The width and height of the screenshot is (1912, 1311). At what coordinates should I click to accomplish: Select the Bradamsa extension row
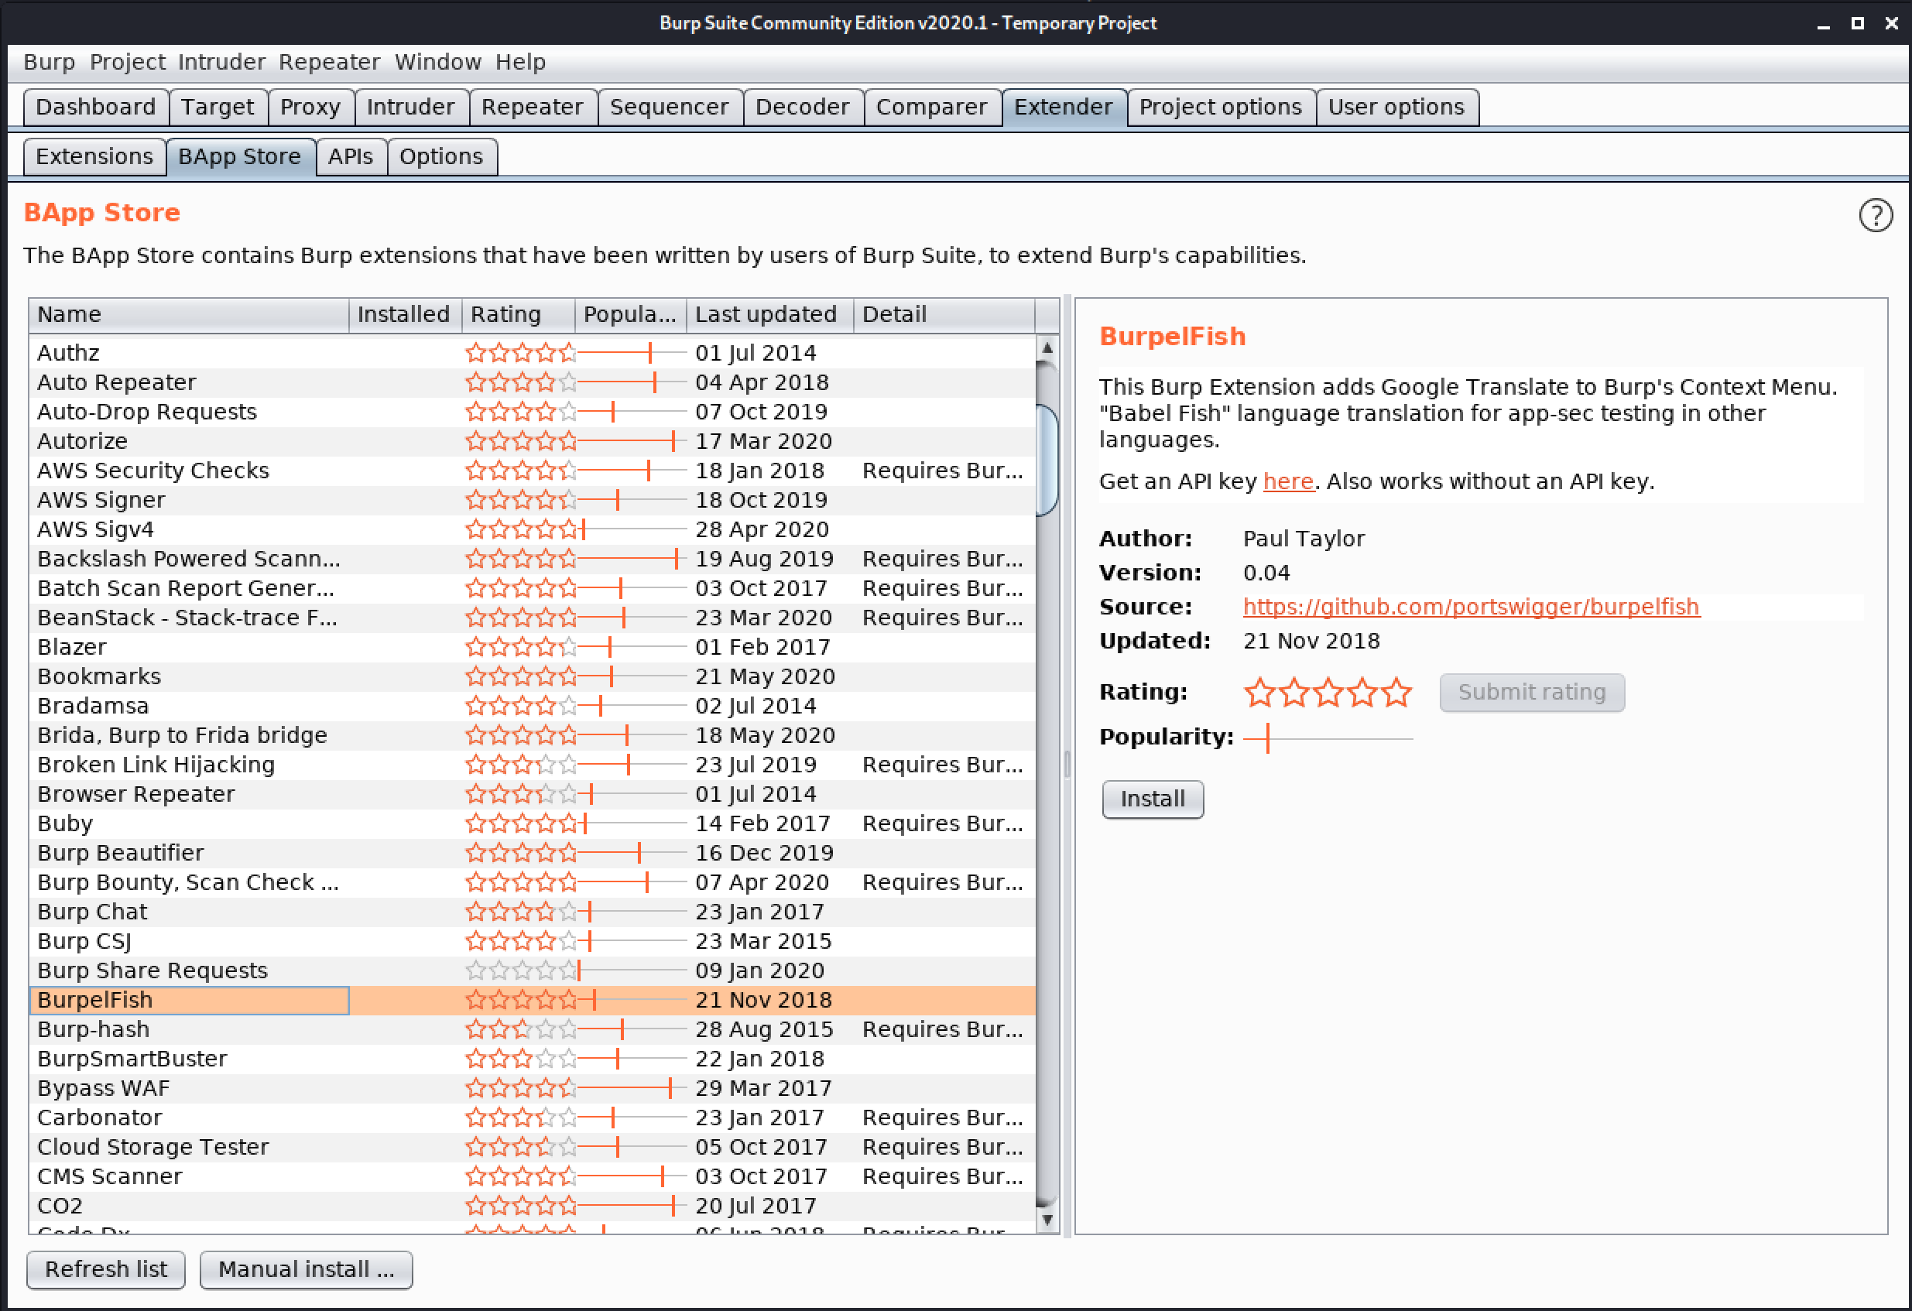[x=532, y=706]
